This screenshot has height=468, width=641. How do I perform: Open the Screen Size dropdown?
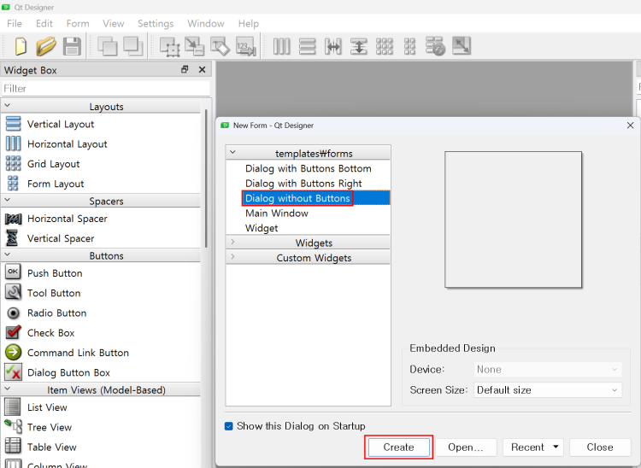pyautogui.click(x=548, y=390)
